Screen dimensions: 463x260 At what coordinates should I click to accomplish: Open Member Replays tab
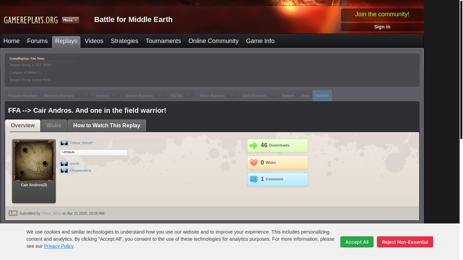[x=67, y=96]
